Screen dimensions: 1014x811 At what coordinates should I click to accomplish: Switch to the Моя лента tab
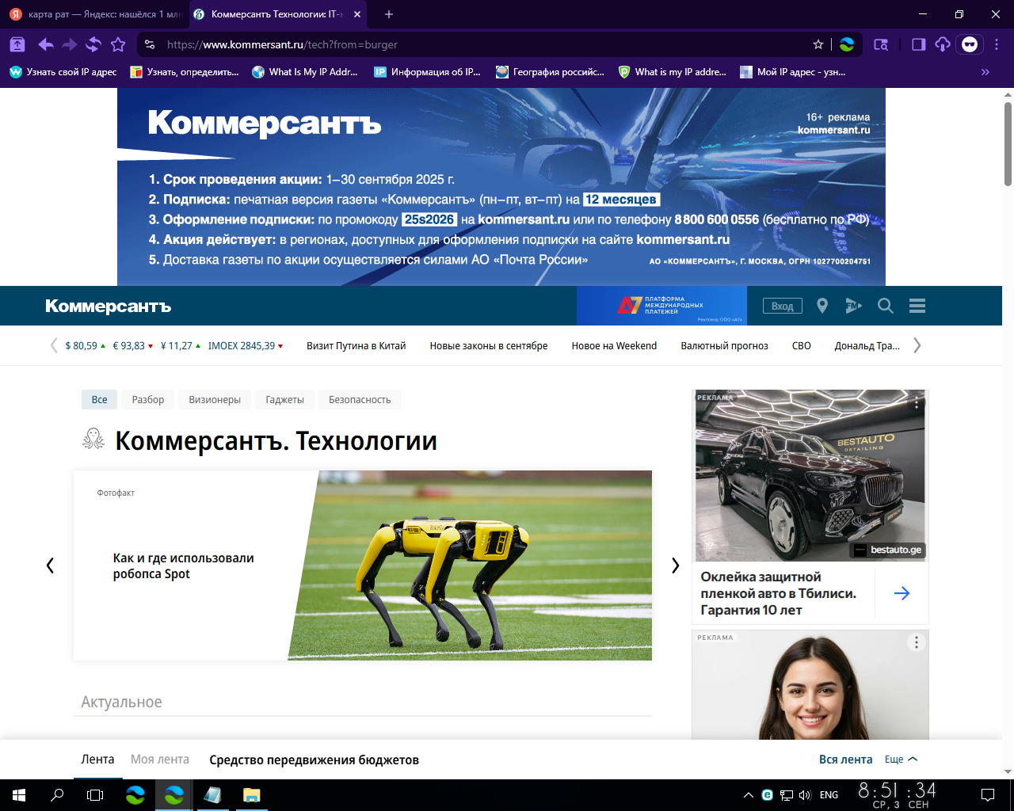(x=160, y=759)
